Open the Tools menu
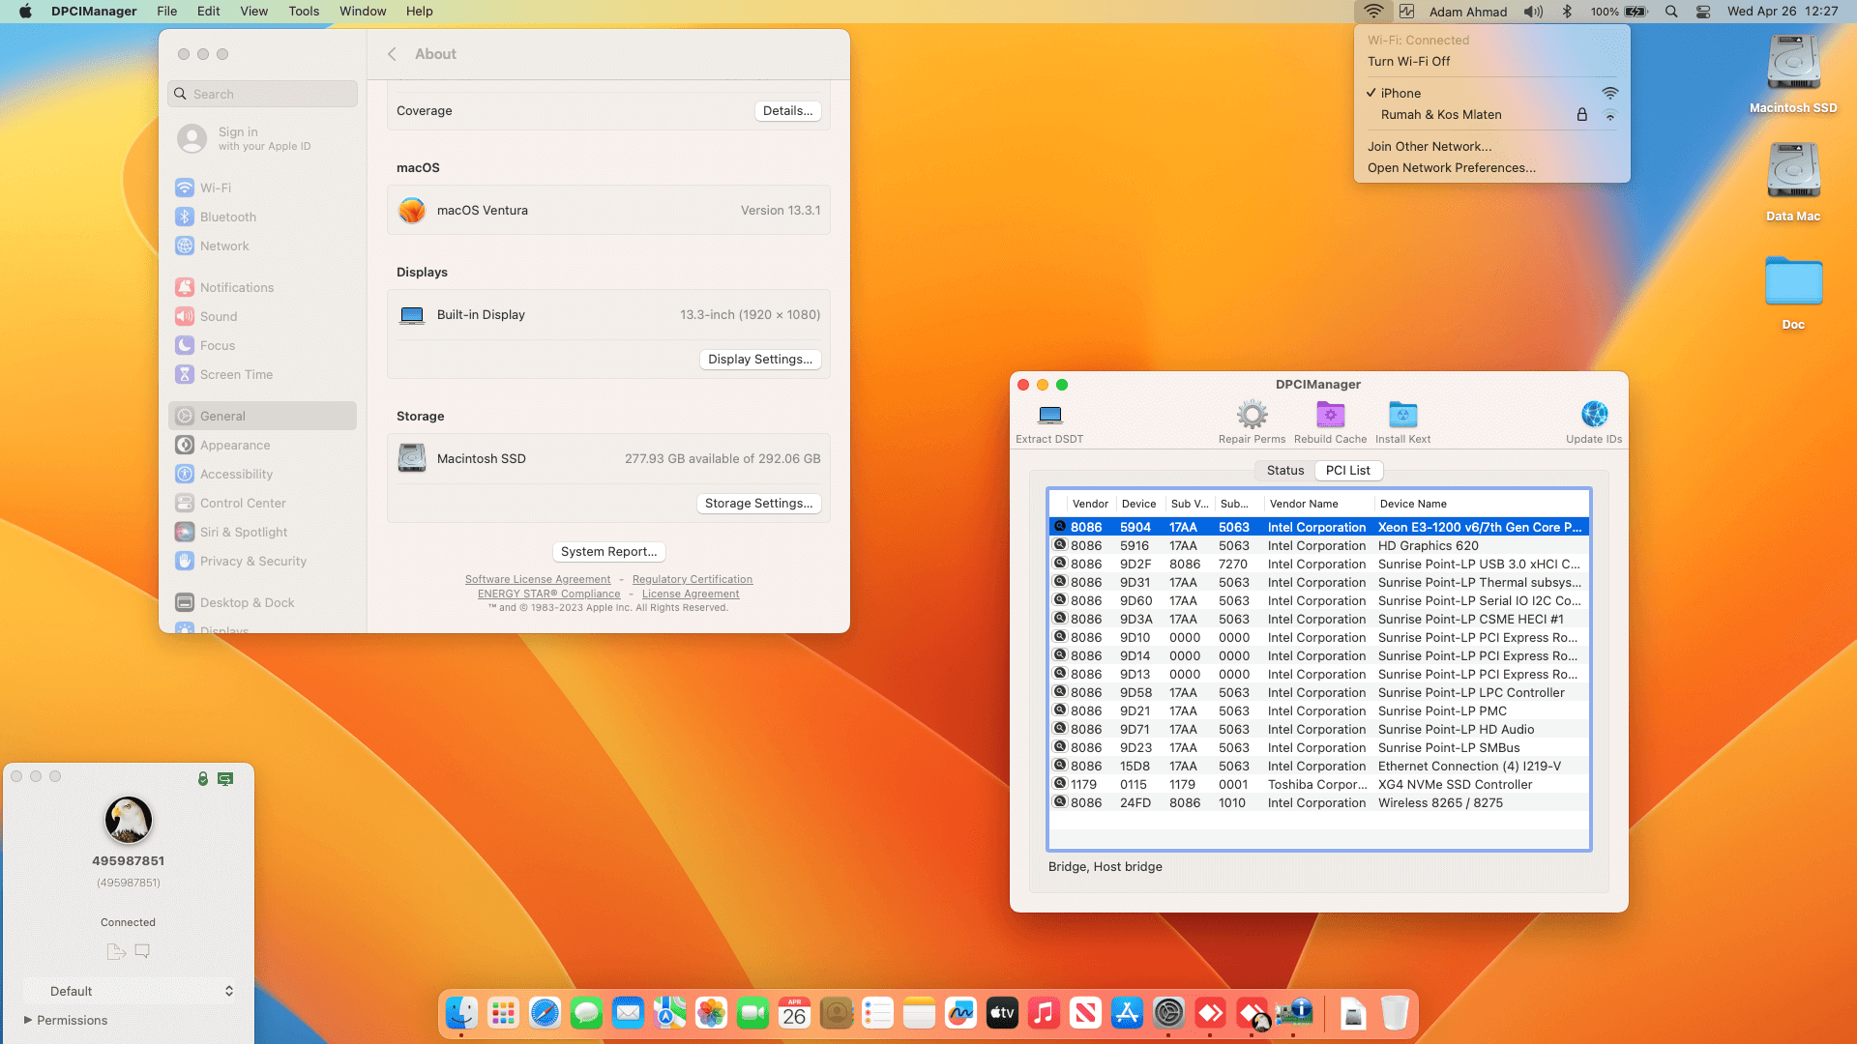 pos(304,12)
